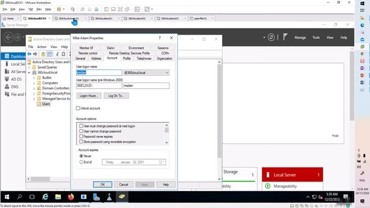Expand the Computers tree node

tap(34, 83)
